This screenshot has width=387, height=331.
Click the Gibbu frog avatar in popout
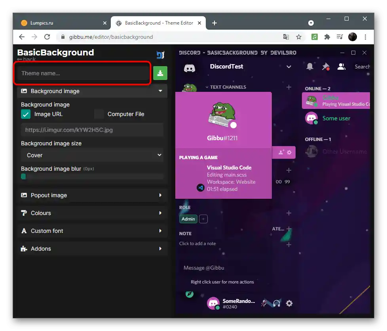[x=222, y=115]
